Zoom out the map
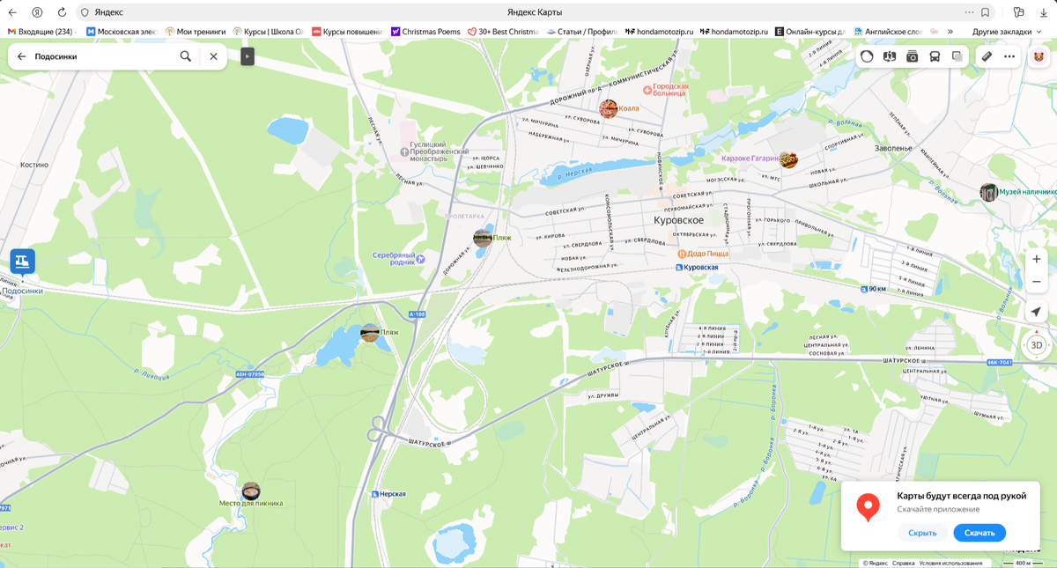Image resolution: width=1057 pixels, height=568 pixels. pos(1037,282)
